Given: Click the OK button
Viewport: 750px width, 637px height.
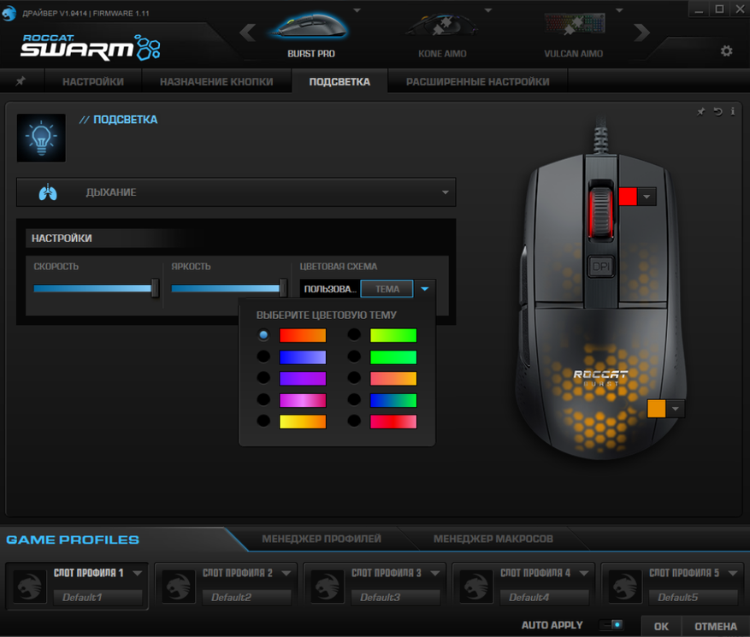Looking at the screenshot, I should click(661, 626).
